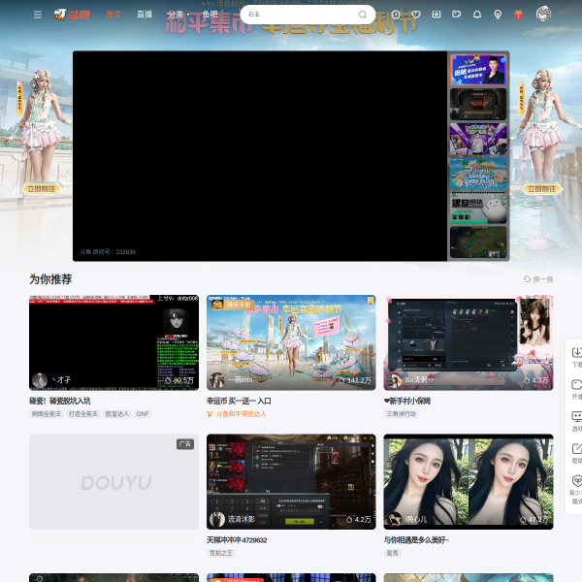Click the header download client icon
Screen dimensions: 582x582
coord(436,15)
